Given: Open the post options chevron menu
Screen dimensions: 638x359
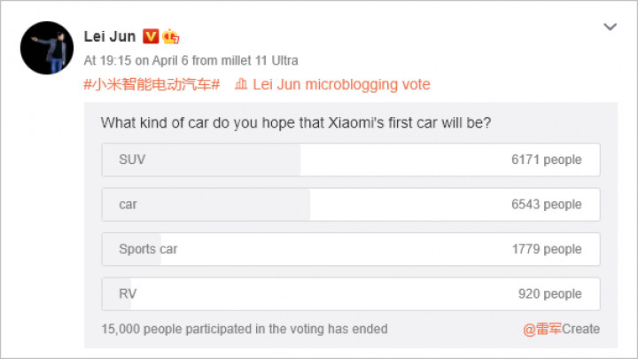Looking at the screenshot, I should (610, 27).
